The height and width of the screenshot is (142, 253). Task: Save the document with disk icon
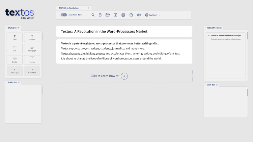[116, 15]
